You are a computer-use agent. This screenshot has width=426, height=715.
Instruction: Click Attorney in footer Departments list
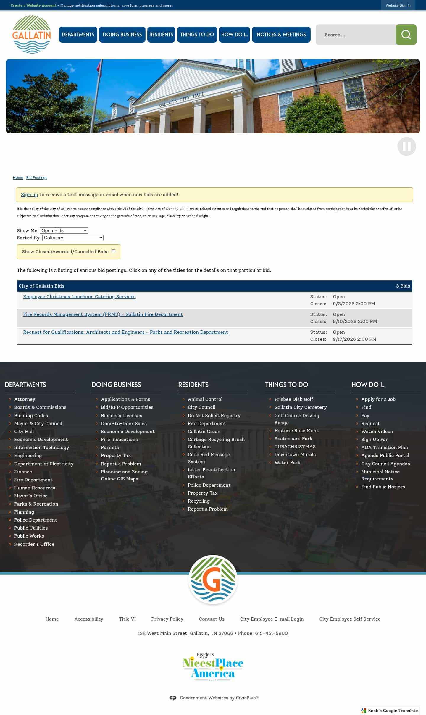click(25, 399)
